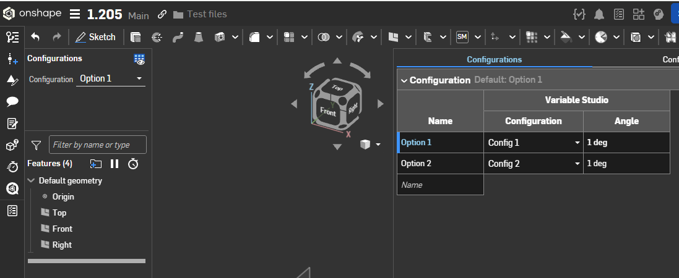Select the Plane tool icon
The image size is (679, 278).
pyautogui.click(x=393, y=38)
